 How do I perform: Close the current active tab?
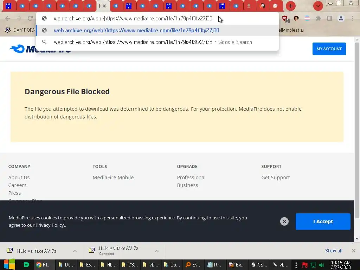pyautogui.click(x=104, y=6)
